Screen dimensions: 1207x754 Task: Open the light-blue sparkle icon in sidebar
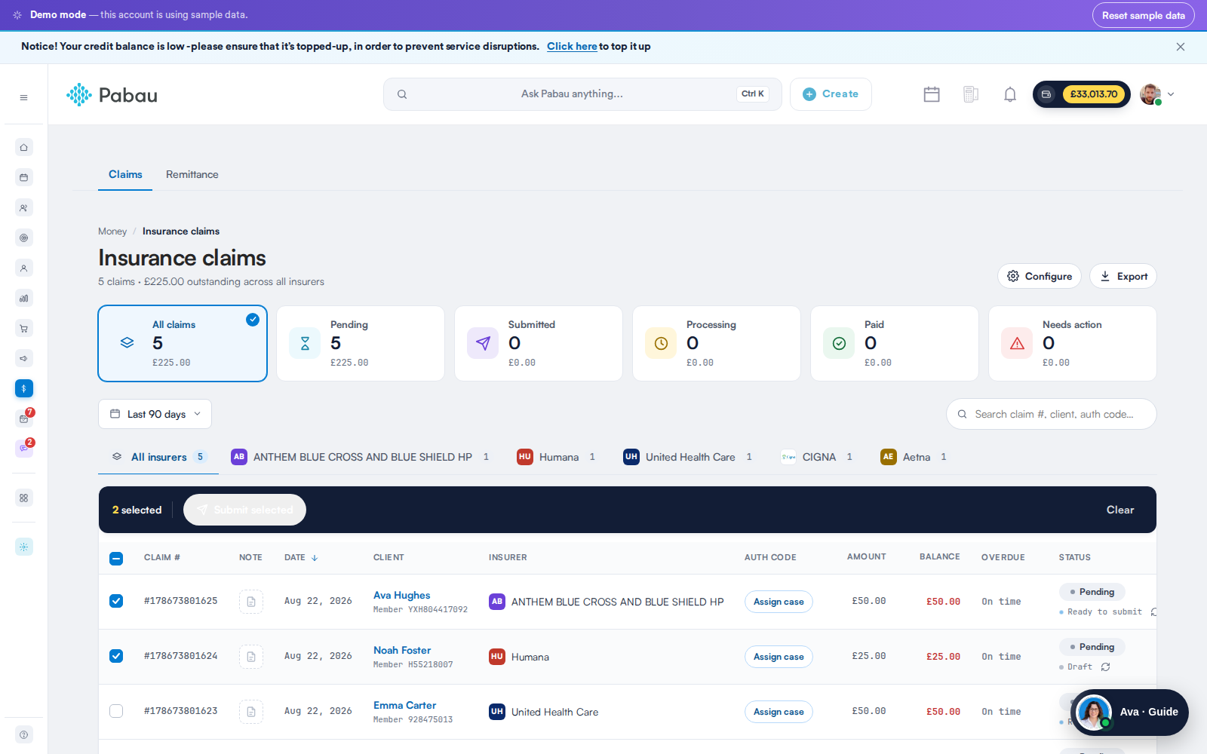click(x=23, y=547)
